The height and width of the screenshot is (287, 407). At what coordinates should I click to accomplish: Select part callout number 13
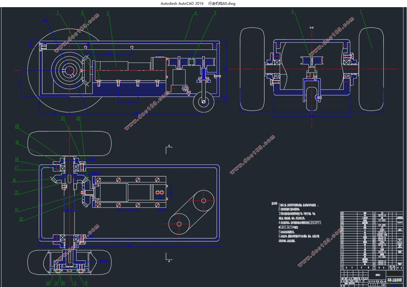point(21,219)
